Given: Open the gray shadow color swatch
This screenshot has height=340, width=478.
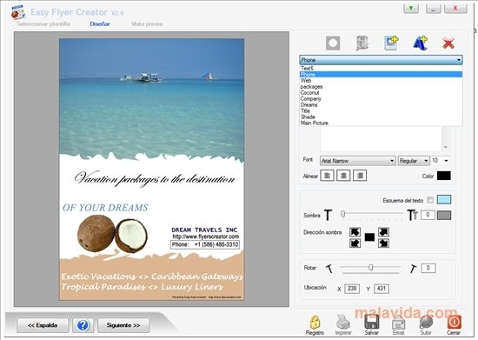Looking at the screenshot, I should [x=444, y=216].
